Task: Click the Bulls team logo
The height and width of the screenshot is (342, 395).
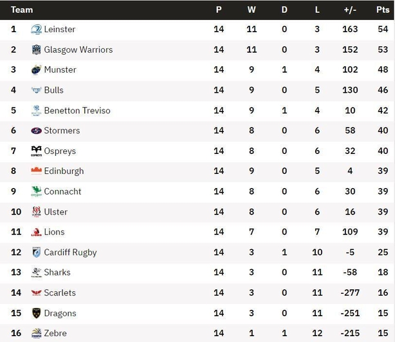Action: coord(36,90)
